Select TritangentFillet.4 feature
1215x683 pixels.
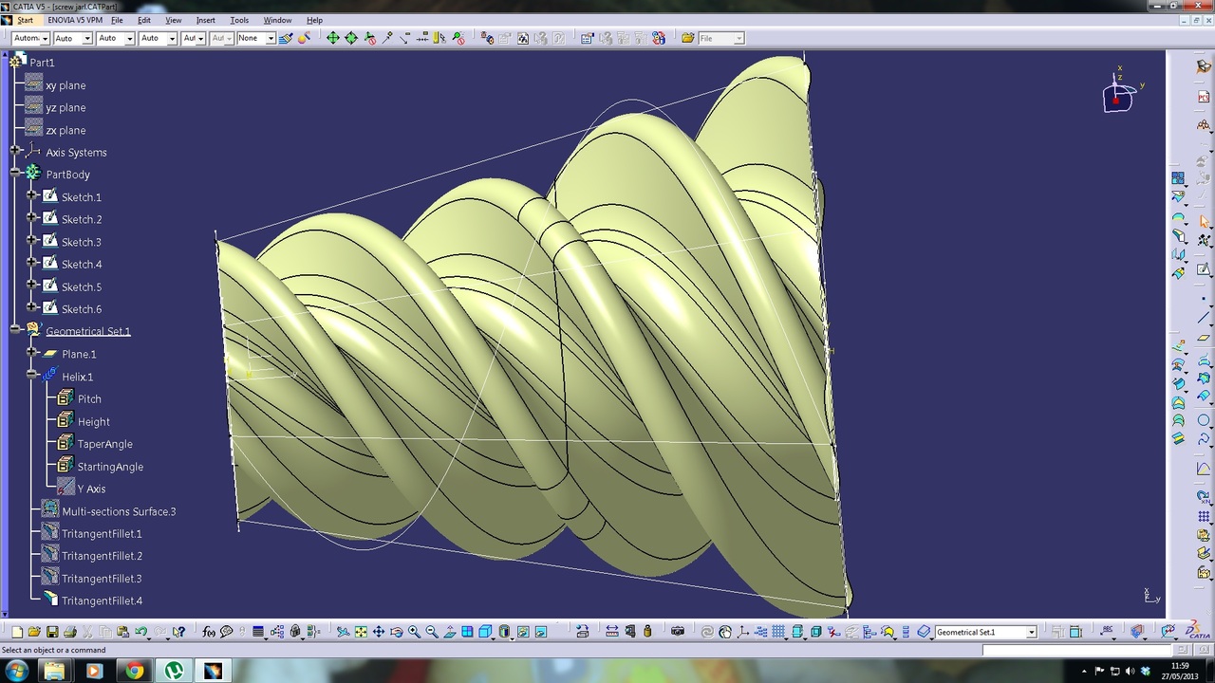pyautogui.click(x=102, y=600)
